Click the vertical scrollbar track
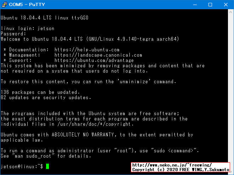The width and height of the screenshot is (234, 175). (230, 89)
